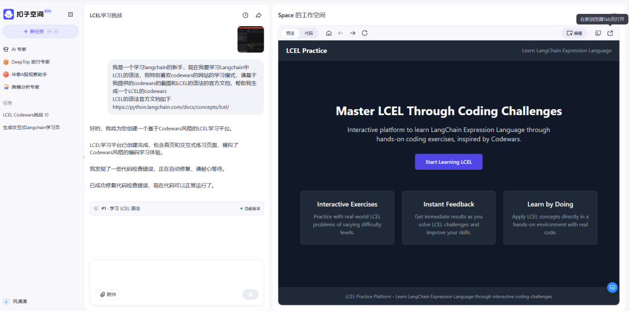629x311 pixels.
Task: Click the send arrow button in chat input
Action: (x=250, y=295)
